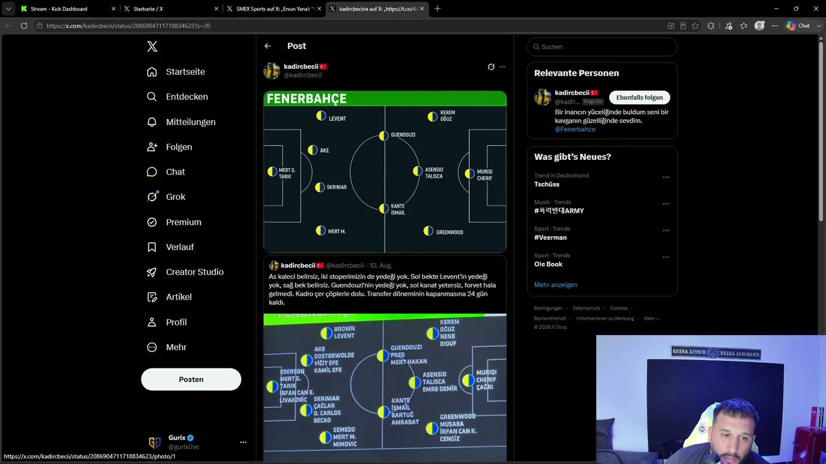Viewport: 826px width, 464px height.
Task: Click the Artikel compose icon
Action: click(x=152, y=297)
